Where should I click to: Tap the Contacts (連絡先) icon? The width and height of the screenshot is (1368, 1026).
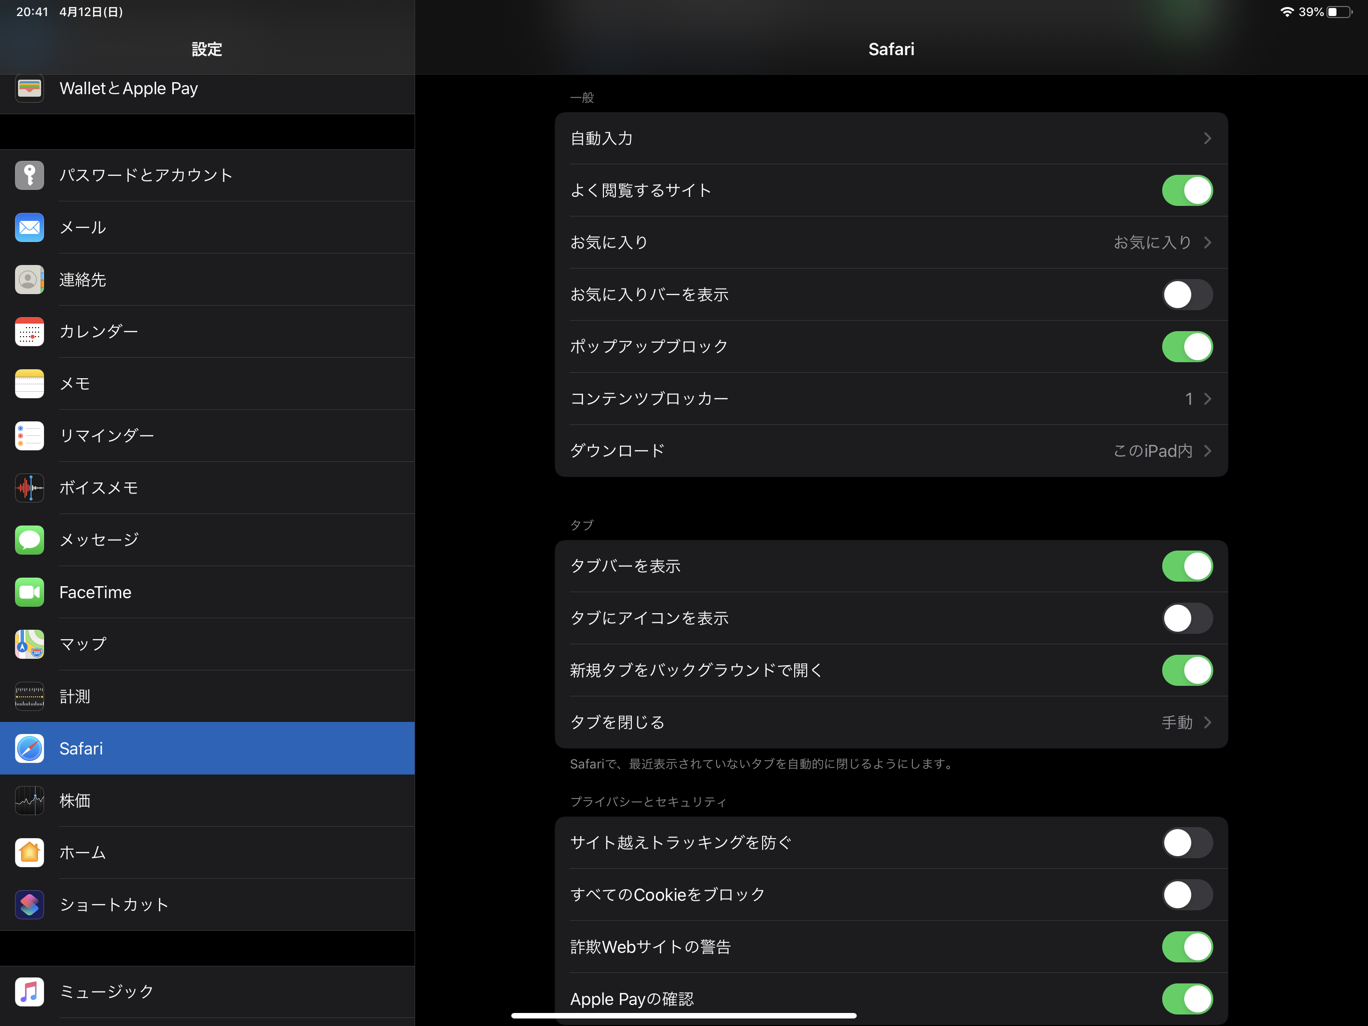click(29, 279)
